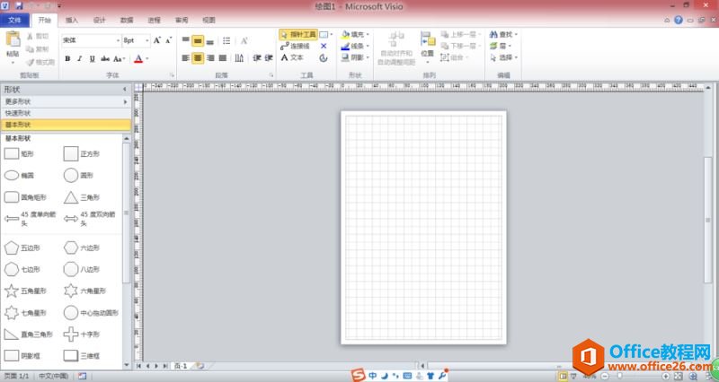Switch to the View (视图) tab
The image size is (719, 382).
tap(209, 20)
